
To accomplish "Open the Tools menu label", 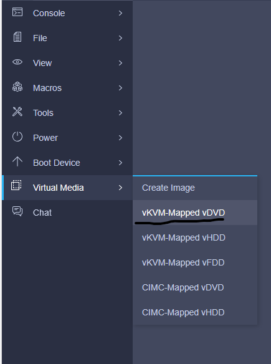I will coord(43,113).
